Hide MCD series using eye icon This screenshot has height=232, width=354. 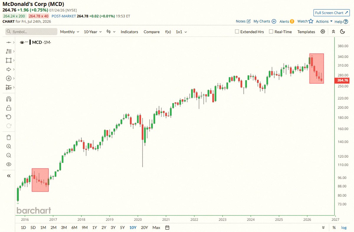(22, 42)
